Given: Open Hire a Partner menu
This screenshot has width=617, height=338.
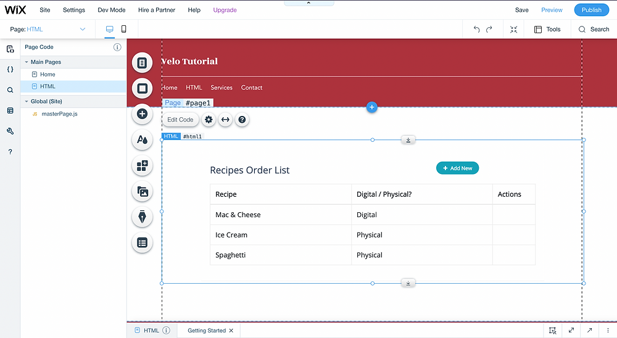Looking at the screenshot, I should (x=157, y=10).
